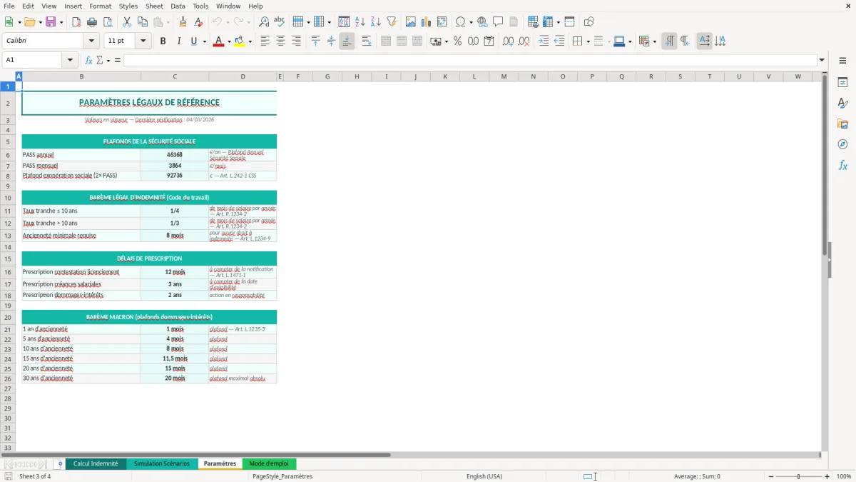Format as date icon

pyautogui.click(x=489, y=41)
